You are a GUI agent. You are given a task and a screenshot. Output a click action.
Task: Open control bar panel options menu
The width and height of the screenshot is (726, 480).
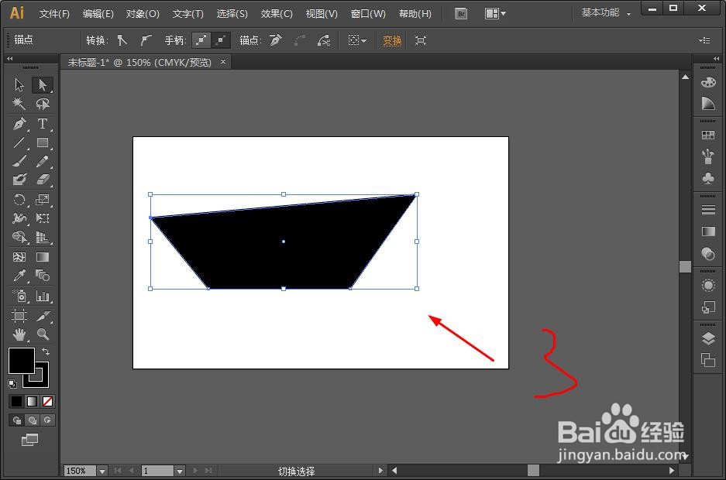pos(704,41)
